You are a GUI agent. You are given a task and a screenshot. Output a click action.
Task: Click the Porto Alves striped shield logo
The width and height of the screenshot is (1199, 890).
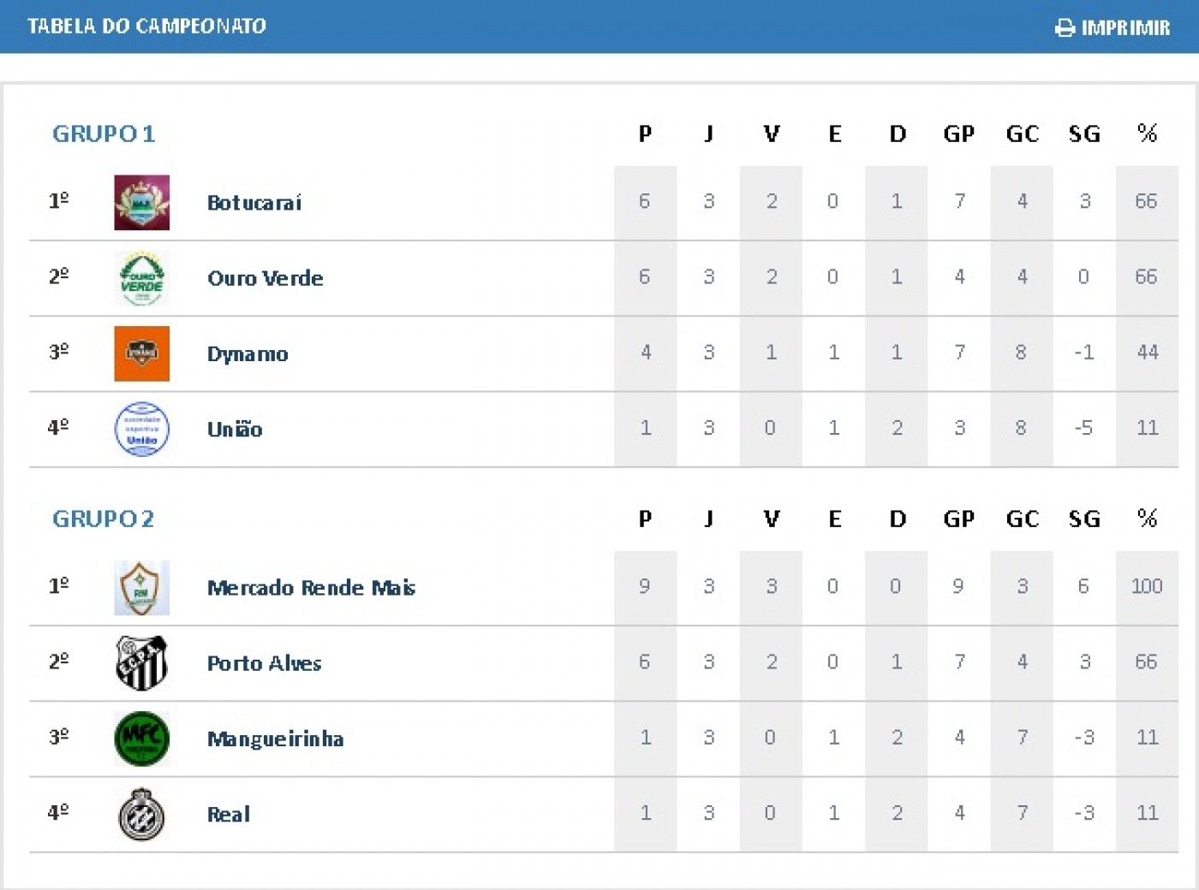142,663
